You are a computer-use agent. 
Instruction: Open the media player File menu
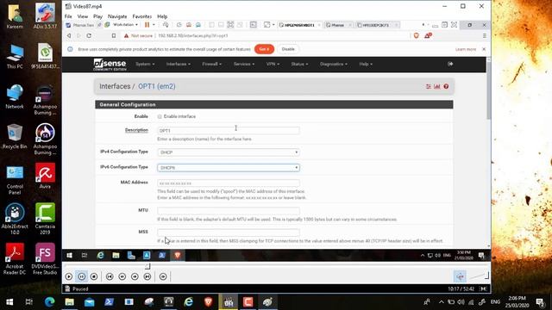[x=68, y=16]
